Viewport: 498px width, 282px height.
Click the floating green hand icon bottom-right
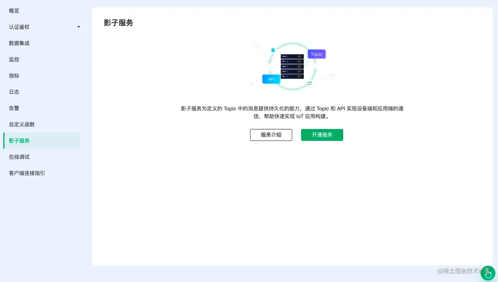coord(488,273)
